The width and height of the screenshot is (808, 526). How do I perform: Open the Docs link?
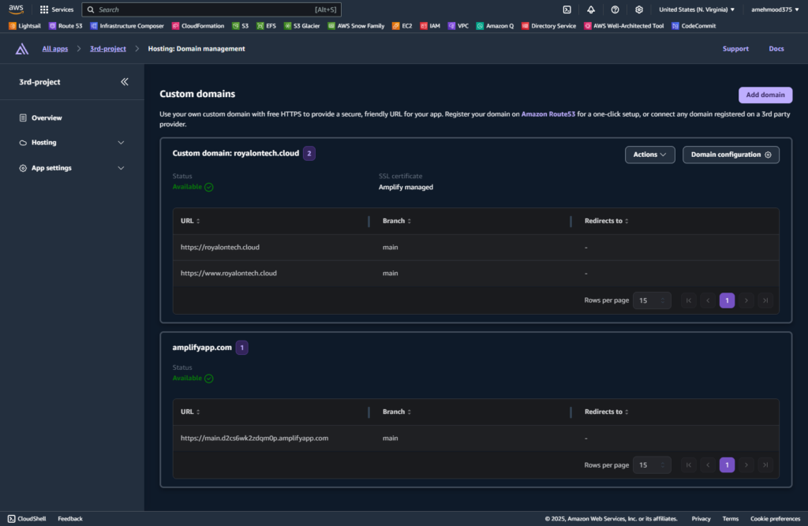pyautogui.click(x=776, y=48)
